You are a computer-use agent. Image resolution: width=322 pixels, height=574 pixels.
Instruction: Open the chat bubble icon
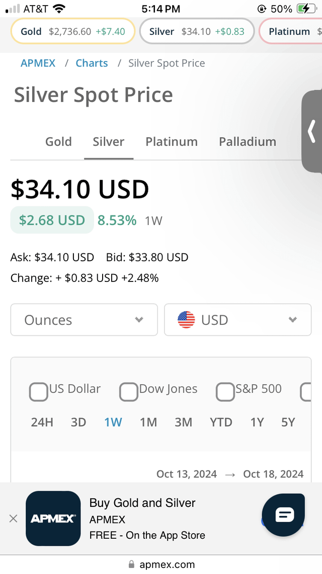[x=284, y=515]
